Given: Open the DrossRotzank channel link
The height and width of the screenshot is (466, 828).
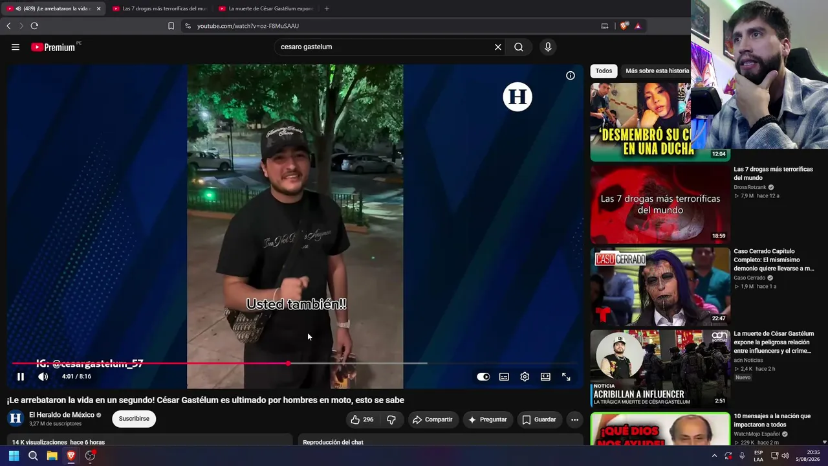Looking at the screenshot, I should [x=750, y=187].
